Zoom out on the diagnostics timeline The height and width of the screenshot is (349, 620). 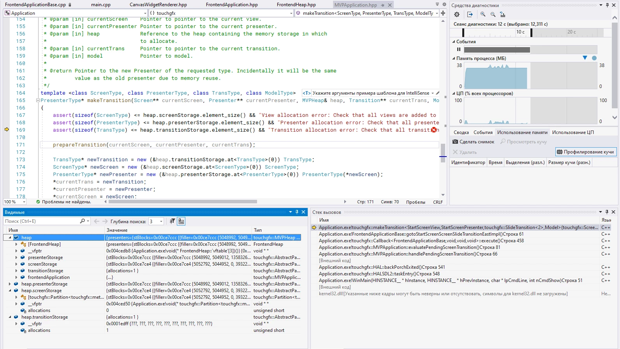click(x=493, y=14)
